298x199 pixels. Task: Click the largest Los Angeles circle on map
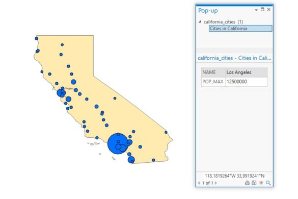(118, 143)
